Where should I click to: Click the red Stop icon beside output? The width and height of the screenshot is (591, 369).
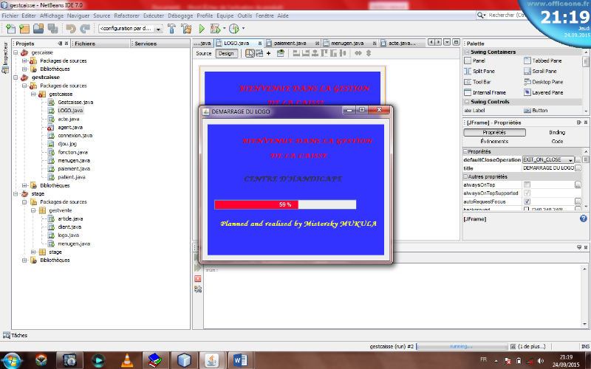click(x=198, y=279)
